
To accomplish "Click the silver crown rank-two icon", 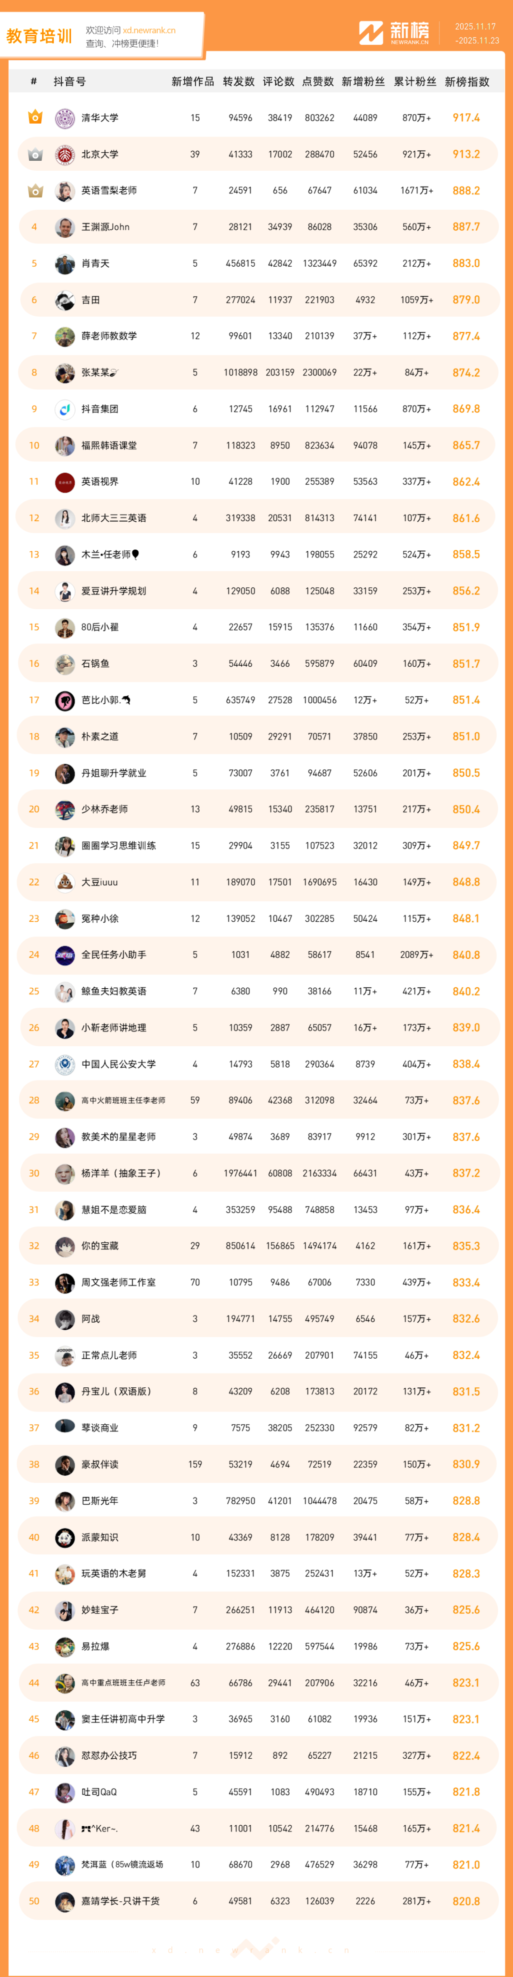I will point(35,154).
